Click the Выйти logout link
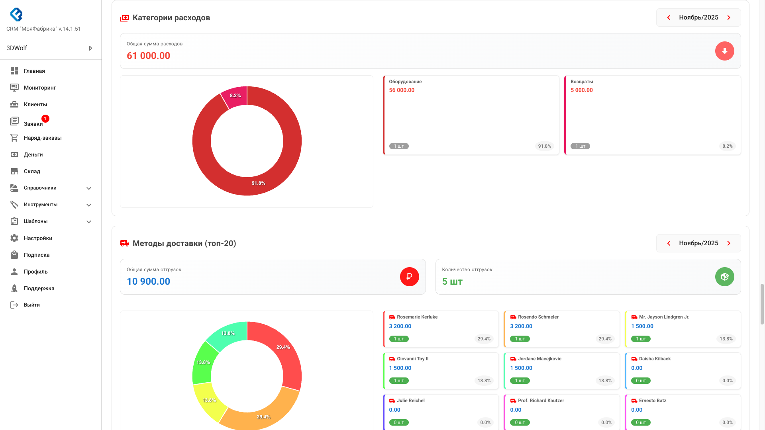765x430 pixels. pyautogui.click(x=31, y=305)
